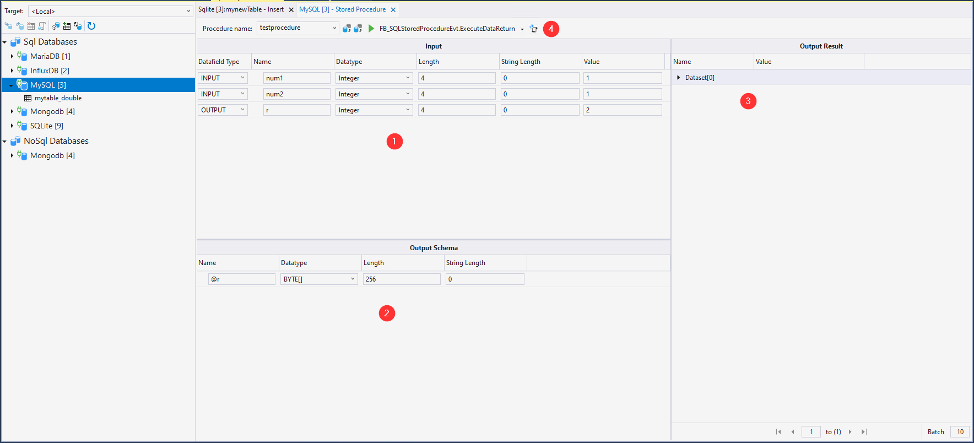Screen dimensions: 974x443
Task: Expand the Dataset[0] result row
Action: pos(678,78)
